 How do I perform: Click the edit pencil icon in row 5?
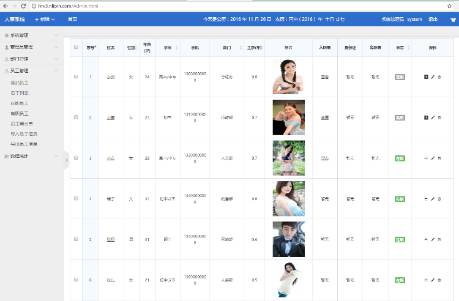(x=433, y=239)
